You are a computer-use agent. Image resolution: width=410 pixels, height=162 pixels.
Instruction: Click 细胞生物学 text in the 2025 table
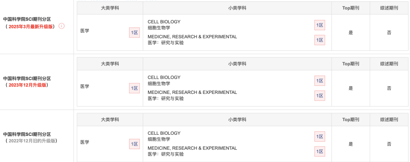159,28
